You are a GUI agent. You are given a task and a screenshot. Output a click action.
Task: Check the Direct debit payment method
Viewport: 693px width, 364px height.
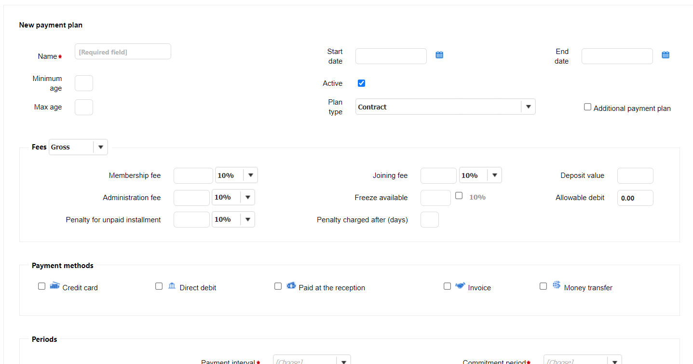click(159, 286)
